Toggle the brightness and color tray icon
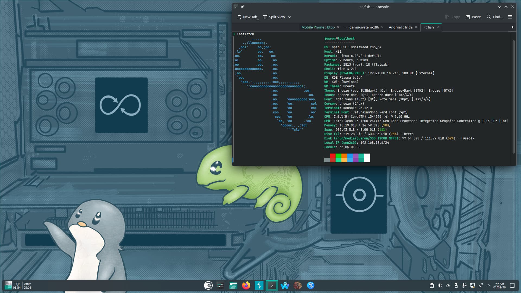The image size is (521, 293). 448,285
